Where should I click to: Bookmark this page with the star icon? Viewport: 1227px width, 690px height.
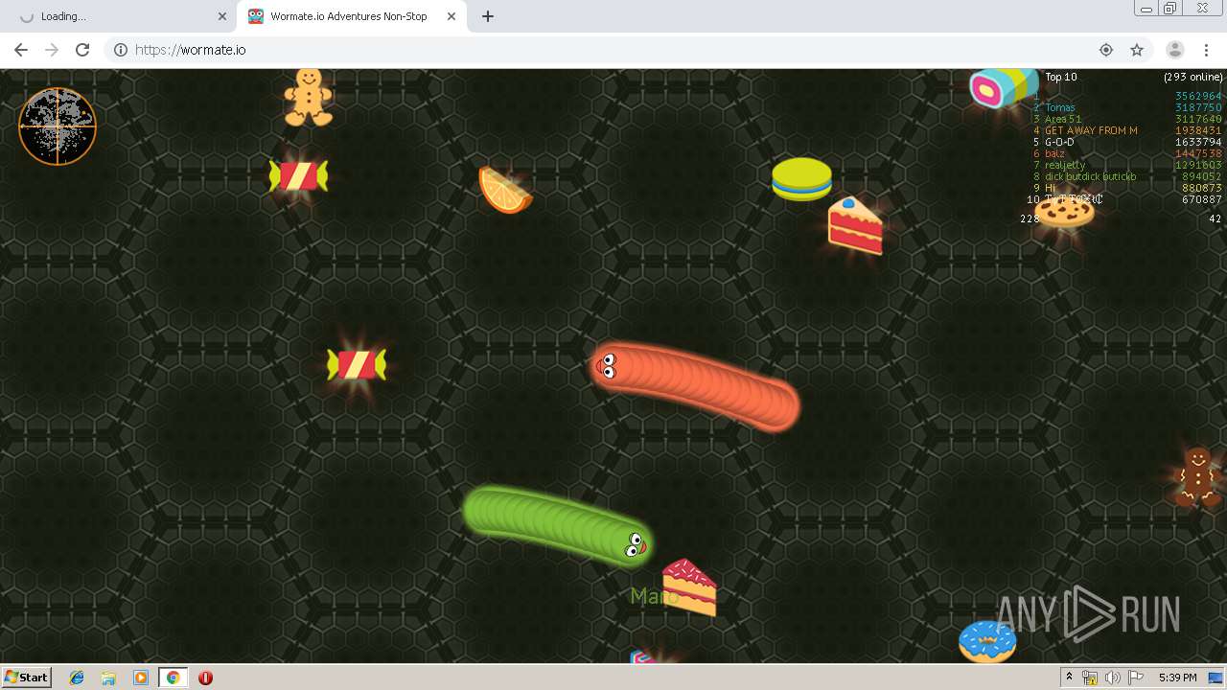coord(1137,50)
